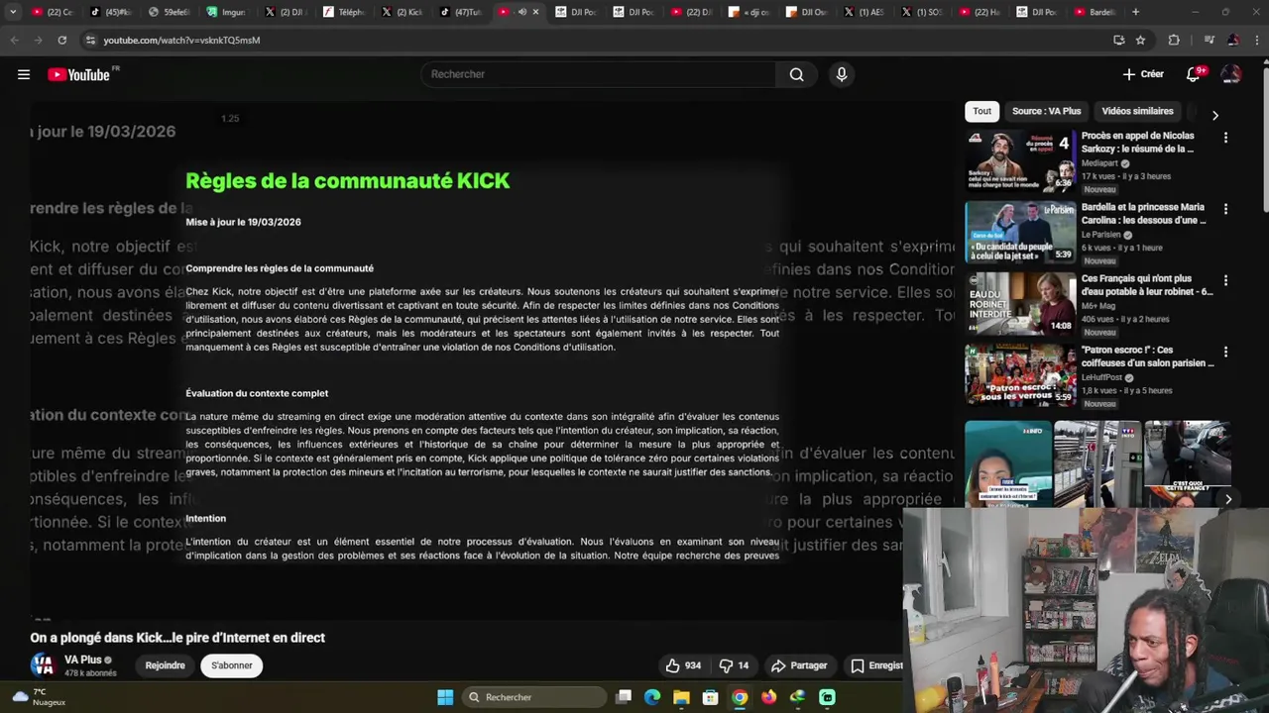Launch Microsoft Edge from taskbar

(652, 697)
